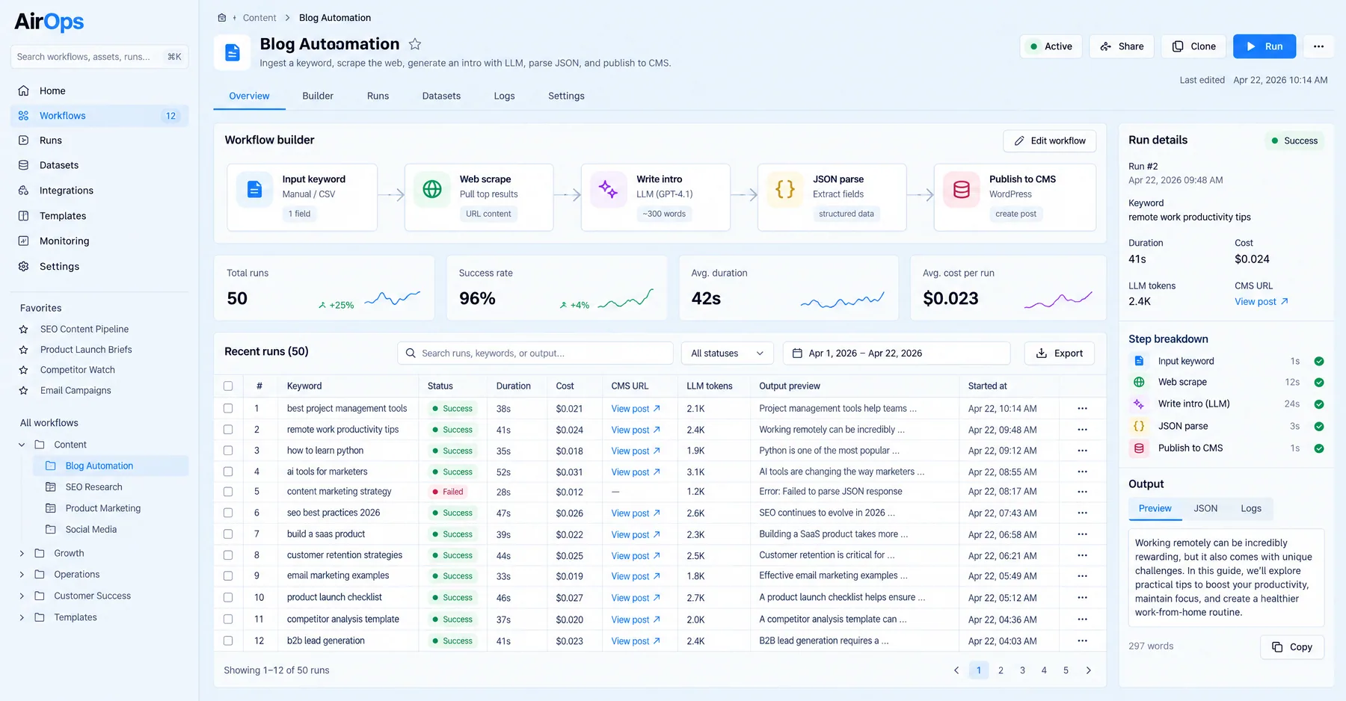Go to next page of runs
This screenshot has width=1346, height=701.
pos(1088,670)
